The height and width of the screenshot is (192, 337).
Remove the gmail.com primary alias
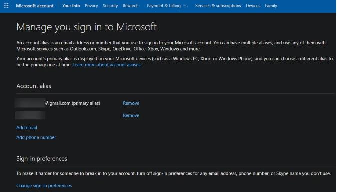(x=131, y=103)
